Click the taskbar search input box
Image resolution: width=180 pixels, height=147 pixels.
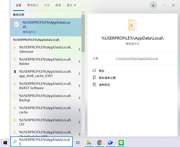coord(44,142)
